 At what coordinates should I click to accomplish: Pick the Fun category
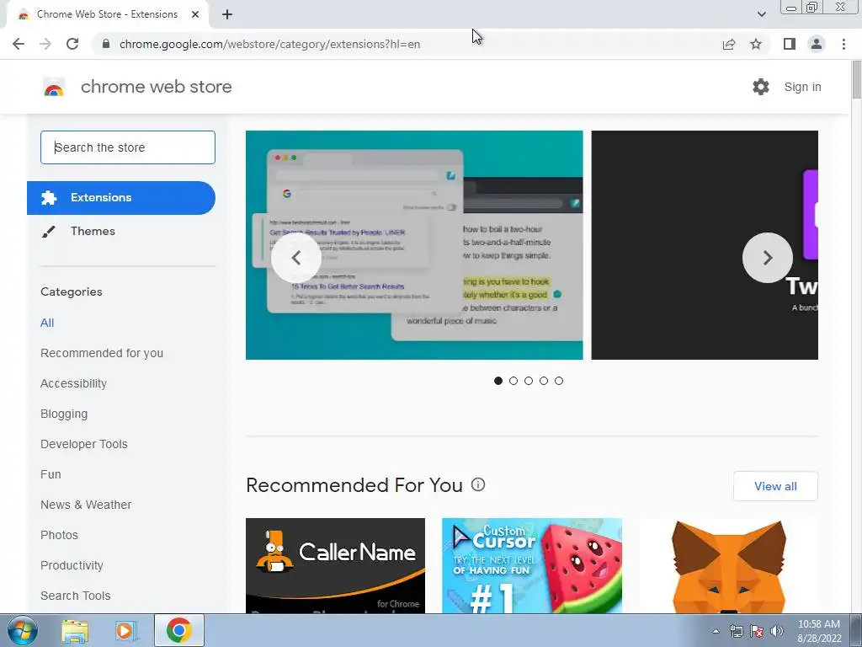tap(51, 474)
